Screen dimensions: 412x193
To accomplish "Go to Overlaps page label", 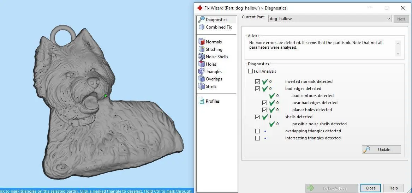I will 214,79.
